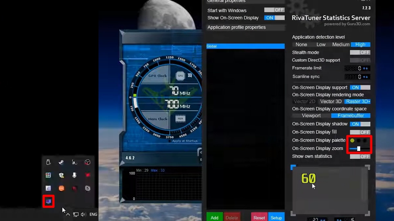This screenshot has width=394, height=221.
Task: Toggle the Show On-Screen Display switch
Action: coord(274,18)
